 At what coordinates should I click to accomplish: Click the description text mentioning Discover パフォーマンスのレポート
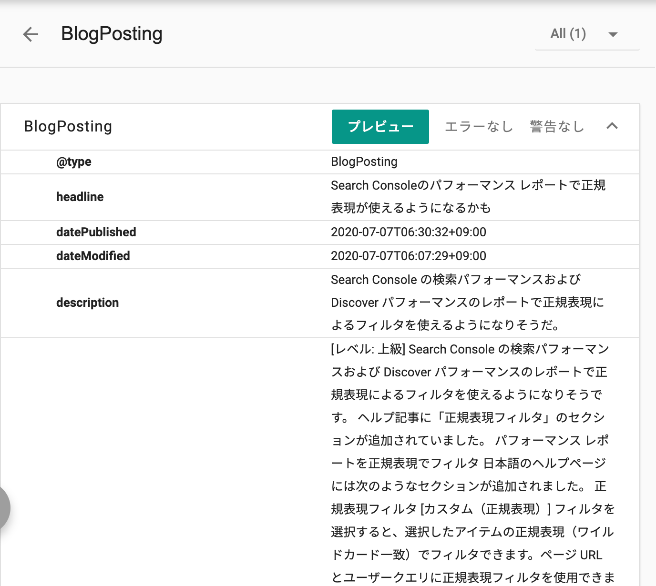pos(468,303)
